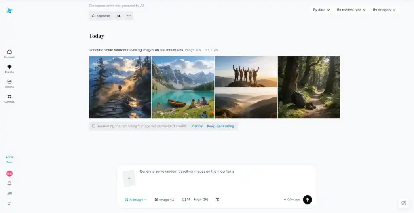
Task: Expand the By content type filter
Action: coord(351,10)
